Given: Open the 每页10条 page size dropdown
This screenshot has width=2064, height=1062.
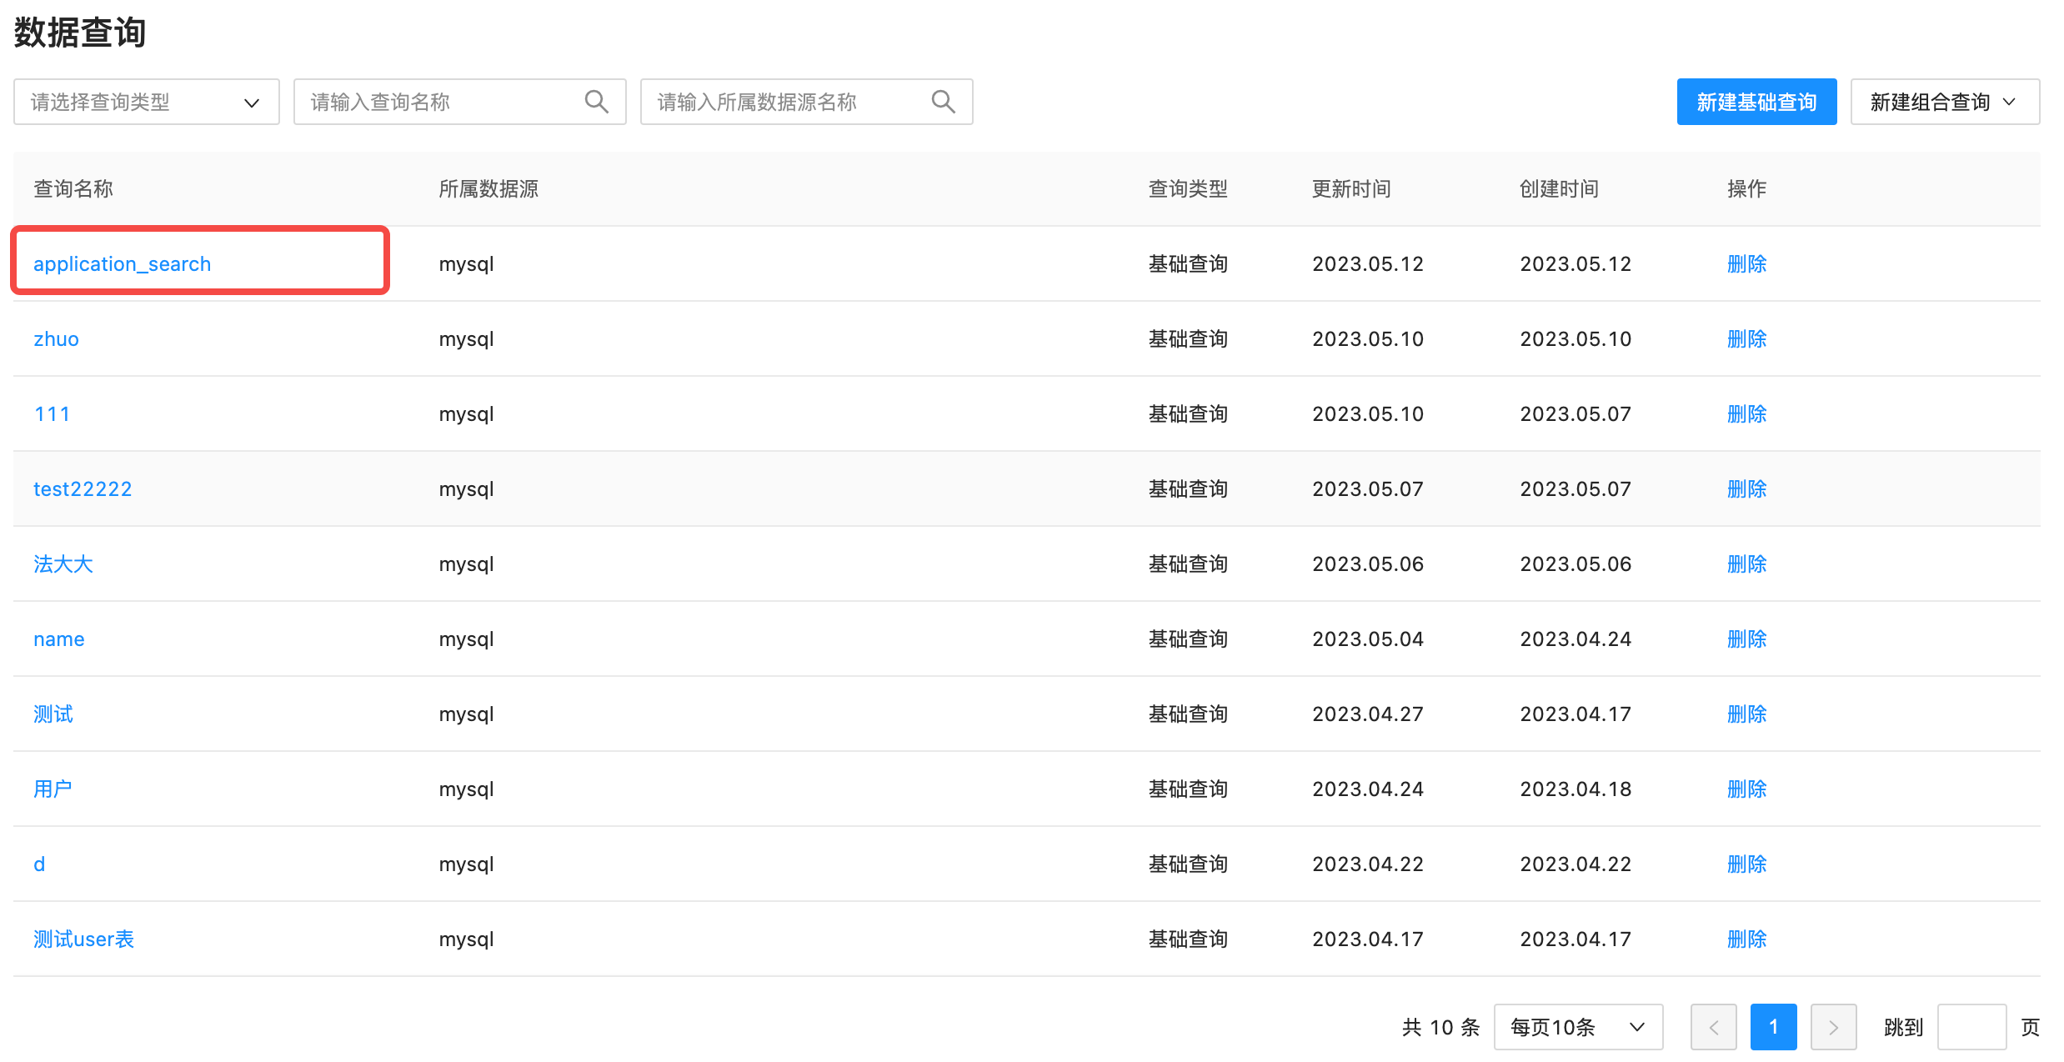Looking at the screenshot, I should point(1577,1027).
